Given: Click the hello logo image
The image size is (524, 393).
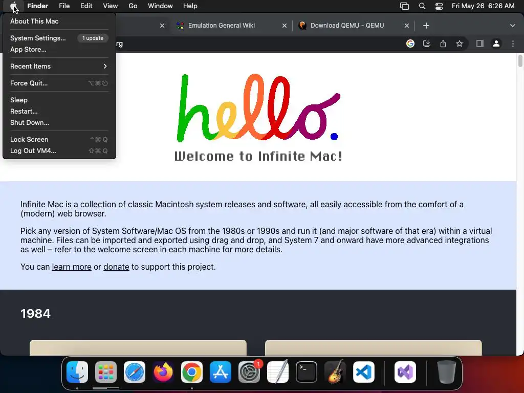Looking at the screenshot, I should (x=258, y=107).
